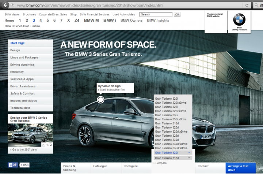Image resolution: width=263 pixels, height=174 pixels.
Task: Select the Z4 nav item
Action: (77, 21)
